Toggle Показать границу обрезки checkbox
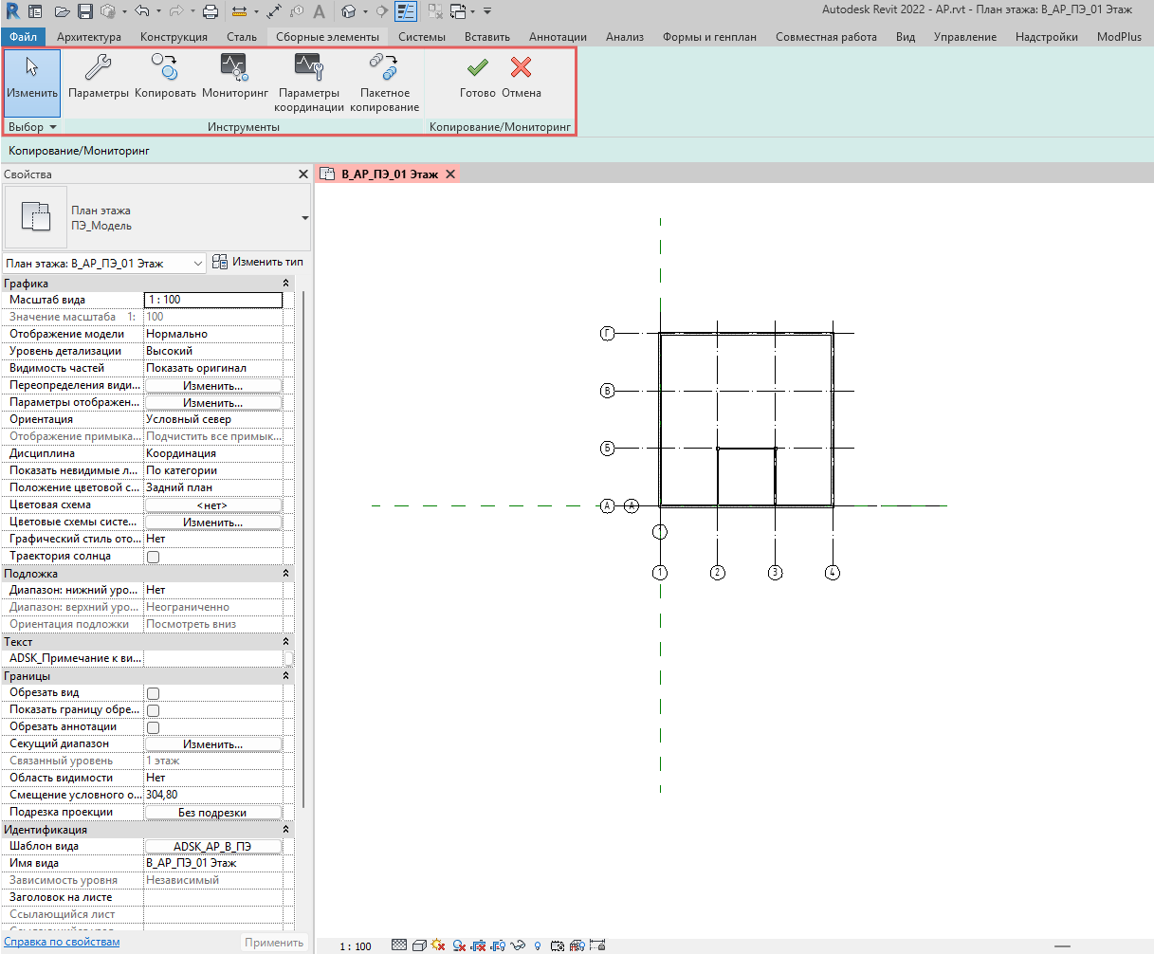Screen dimensions: 1154x954 coord(153,710)
